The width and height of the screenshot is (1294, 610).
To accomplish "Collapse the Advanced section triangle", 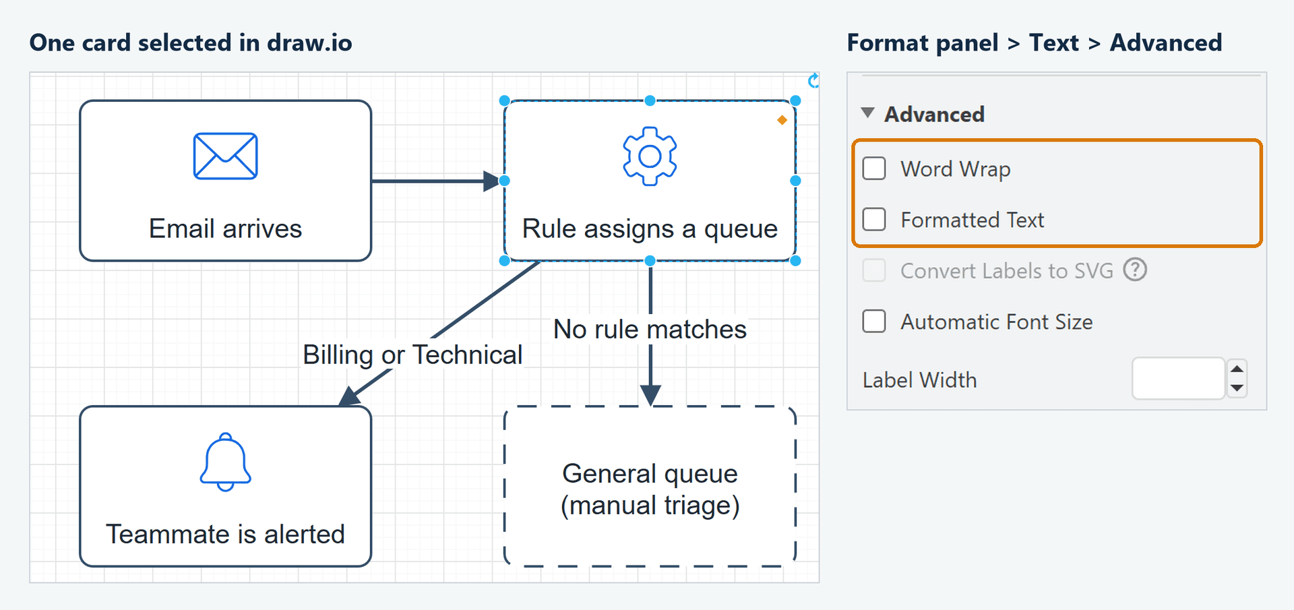I will pyautogui.click(x=868, y=113).
